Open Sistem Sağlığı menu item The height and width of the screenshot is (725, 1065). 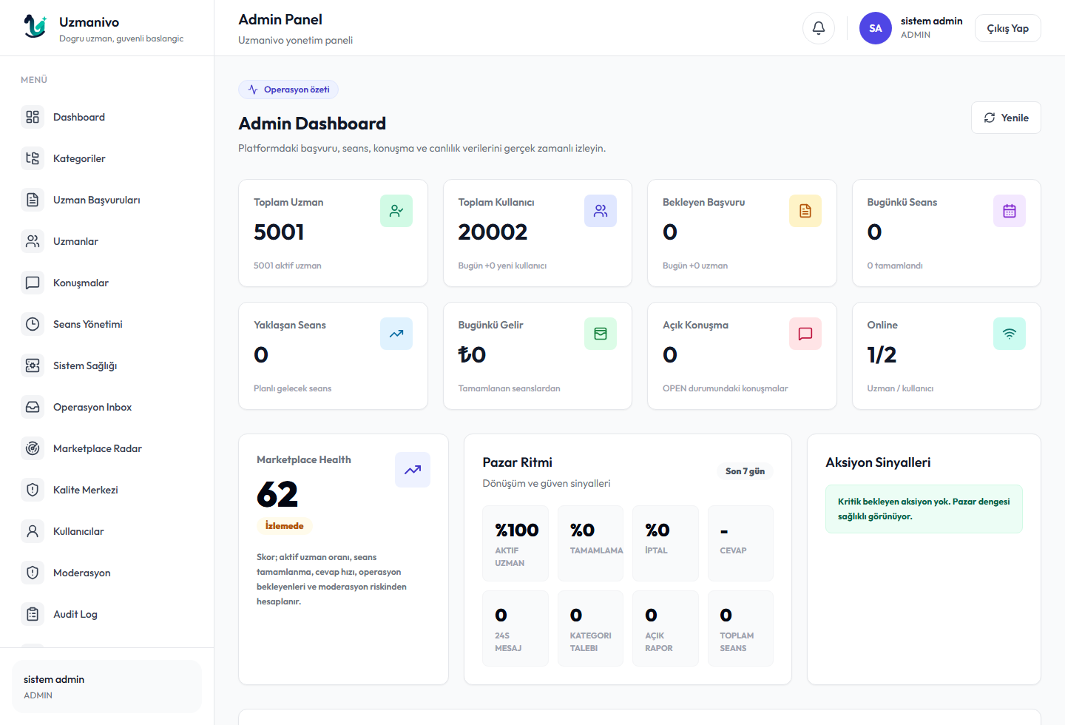(106, 365)
